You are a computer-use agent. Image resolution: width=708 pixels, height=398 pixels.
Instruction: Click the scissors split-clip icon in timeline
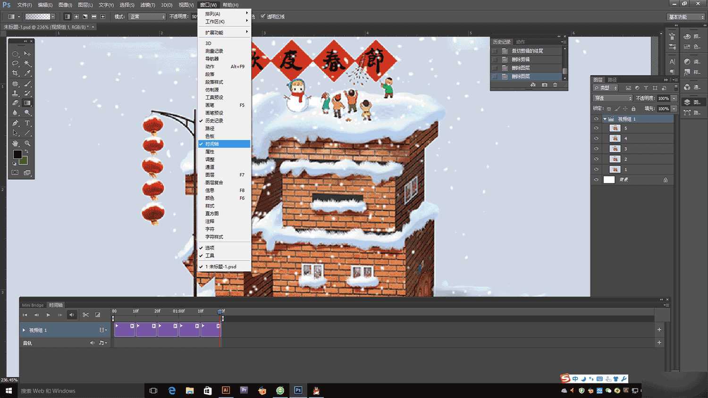(x=85, y=315)
